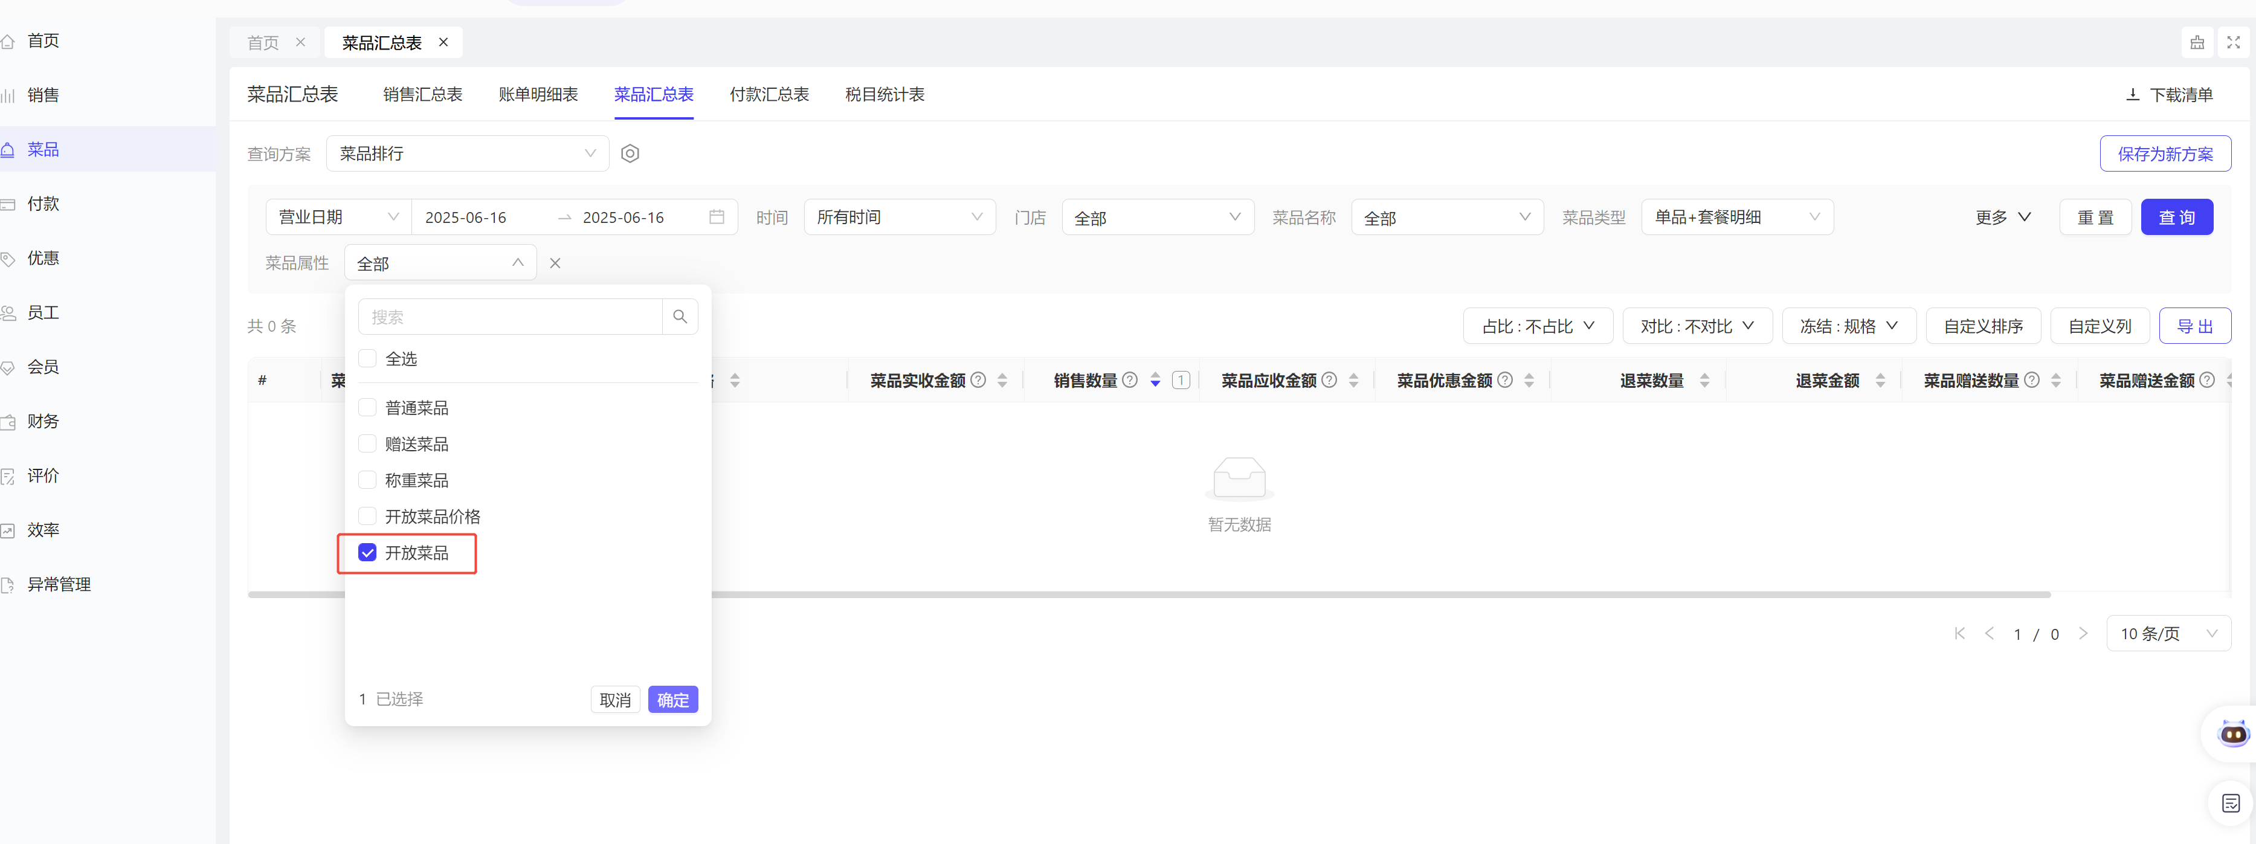
Task: Remove the 菜品属性 filter with X icon
Action: 555,263
